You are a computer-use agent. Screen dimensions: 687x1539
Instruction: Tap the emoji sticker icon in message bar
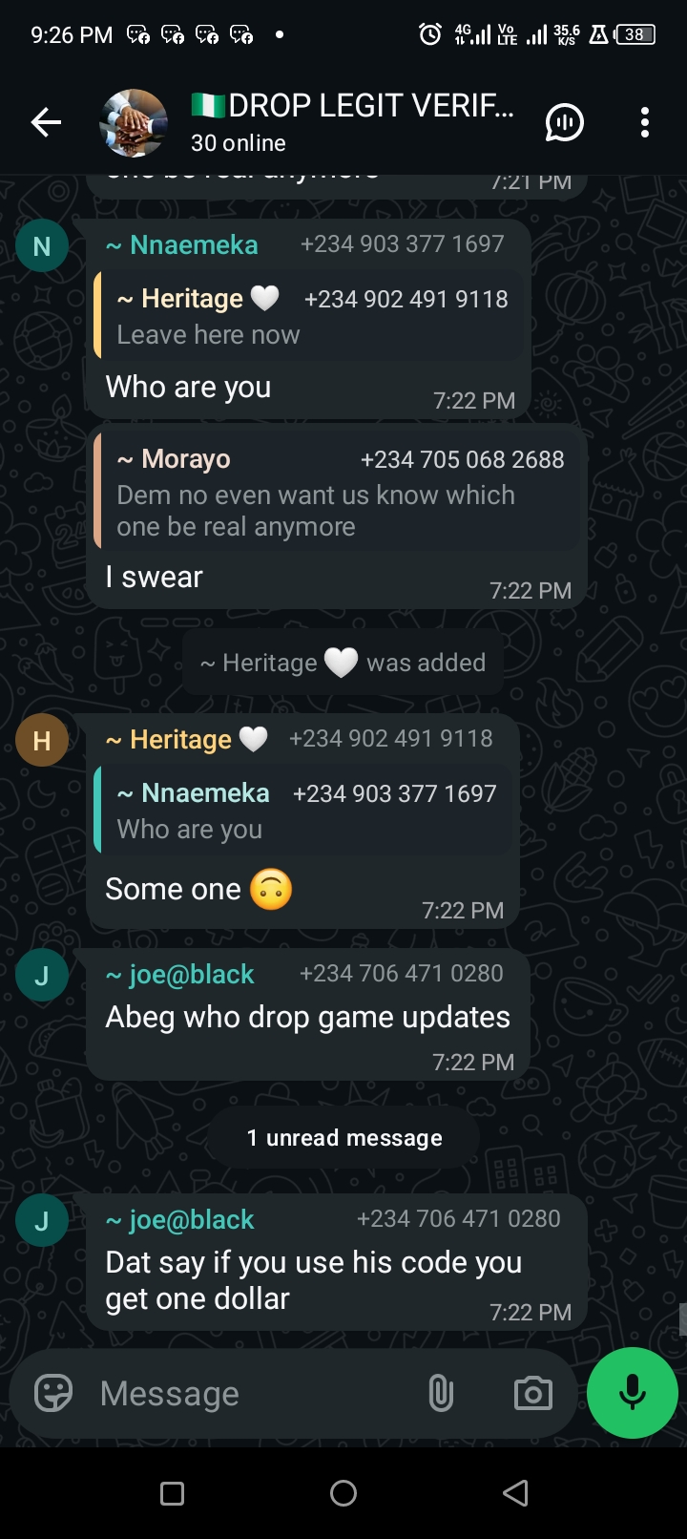click(x=53, y=1393)
